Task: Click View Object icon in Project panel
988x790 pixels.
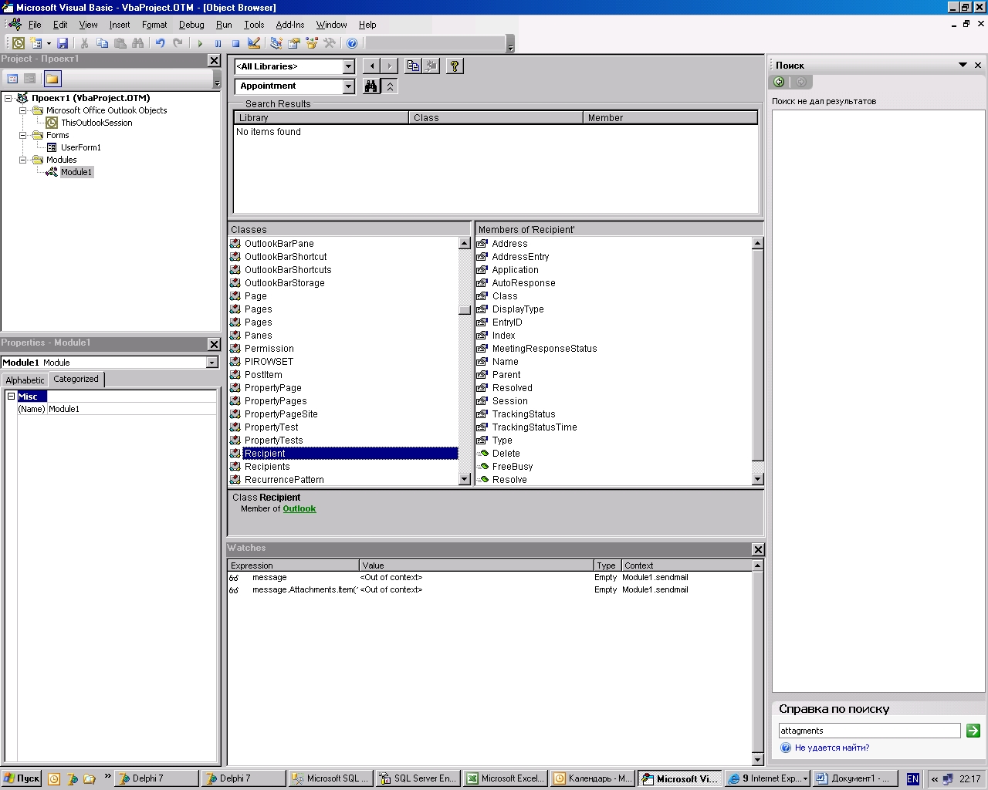Action: [29, 79]
